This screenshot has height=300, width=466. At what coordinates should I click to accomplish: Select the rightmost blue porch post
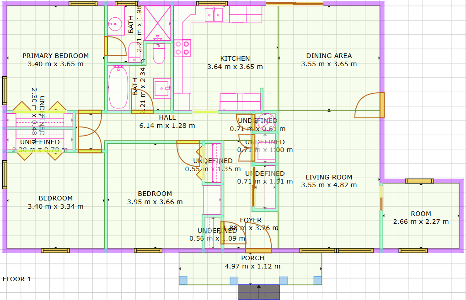click(x=318, y=280)
